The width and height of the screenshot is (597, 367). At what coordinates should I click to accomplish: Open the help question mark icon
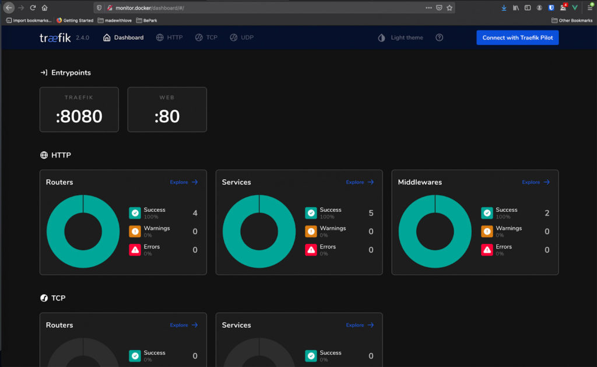coord(440,37)
